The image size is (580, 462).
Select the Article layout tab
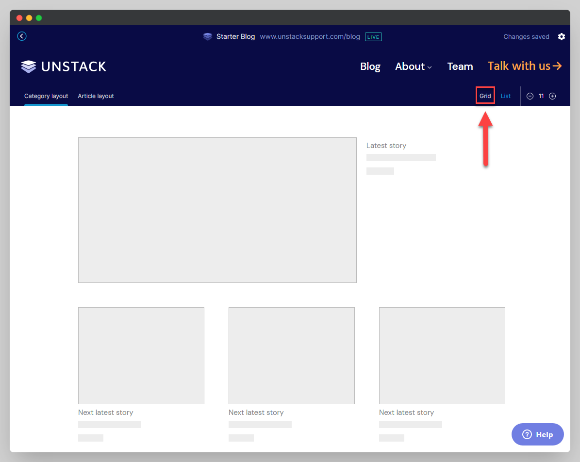(96, 96)
